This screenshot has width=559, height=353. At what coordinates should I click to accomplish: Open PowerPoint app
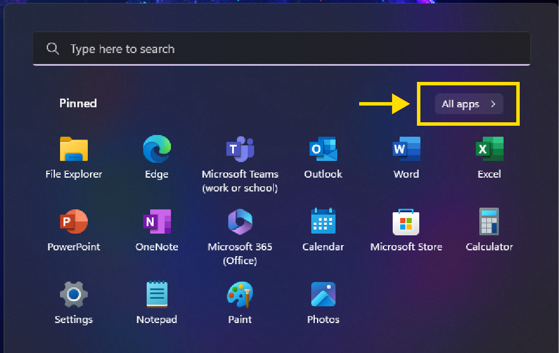74,222
